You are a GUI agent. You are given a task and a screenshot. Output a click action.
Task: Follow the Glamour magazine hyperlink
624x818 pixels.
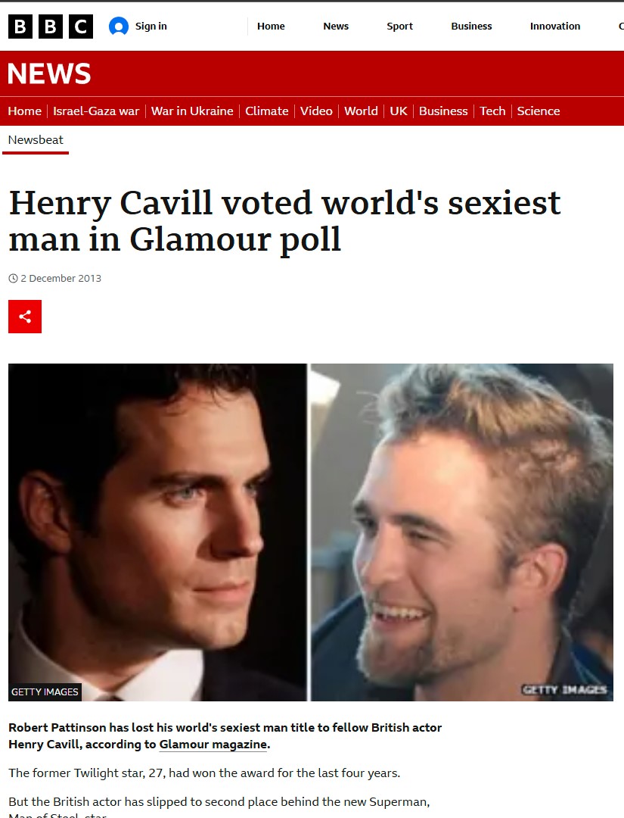click(x=213, y=745)
